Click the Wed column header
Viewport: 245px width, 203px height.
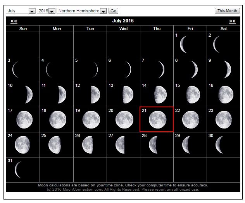pyautogui.click(x=123, y=29)
